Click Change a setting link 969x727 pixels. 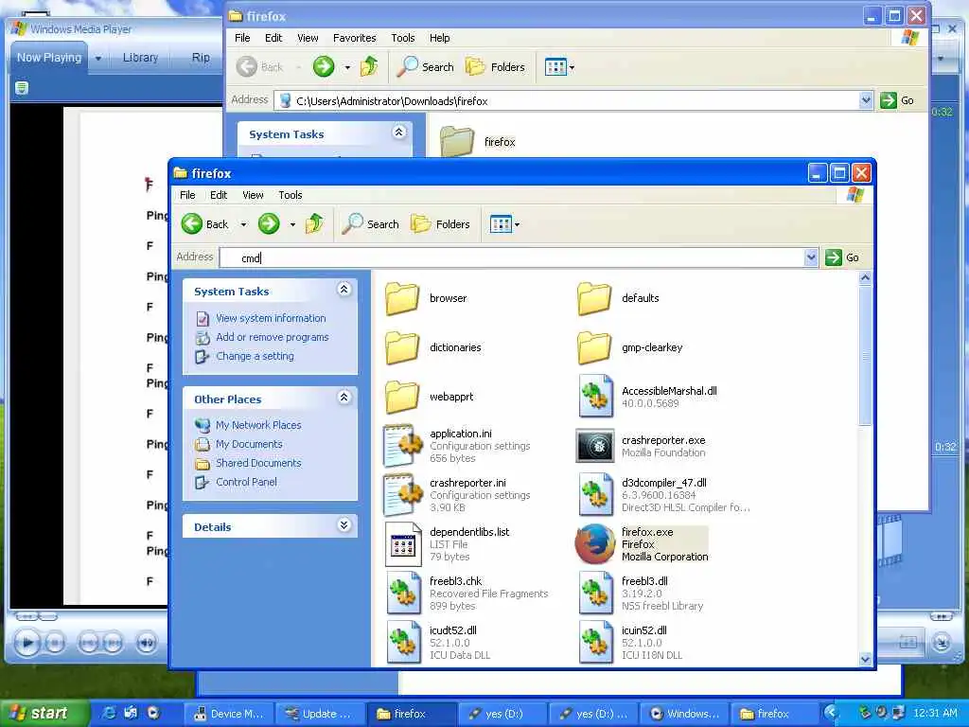click(x=255, y=356)
